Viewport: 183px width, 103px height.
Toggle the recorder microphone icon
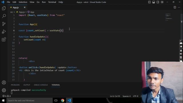click(181, 51)
